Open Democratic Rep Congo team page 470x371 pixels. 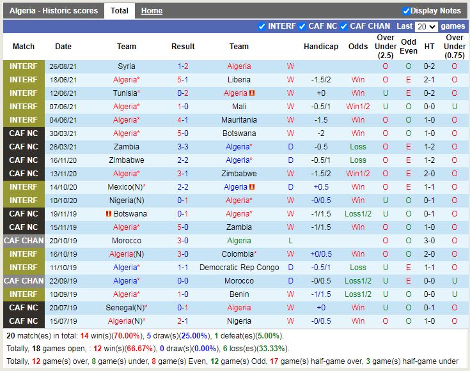(239, 268)
